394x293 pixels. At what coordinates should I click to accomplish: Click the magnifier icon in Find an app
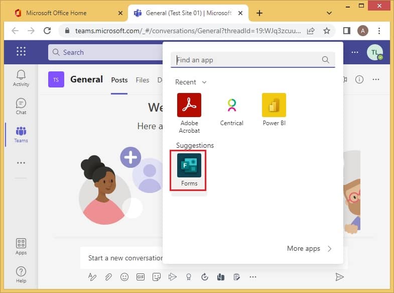click(325, 60)
